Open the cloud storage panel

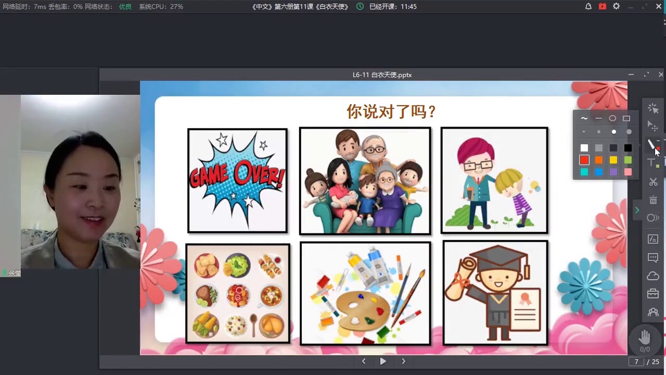(x=653, y=276)
